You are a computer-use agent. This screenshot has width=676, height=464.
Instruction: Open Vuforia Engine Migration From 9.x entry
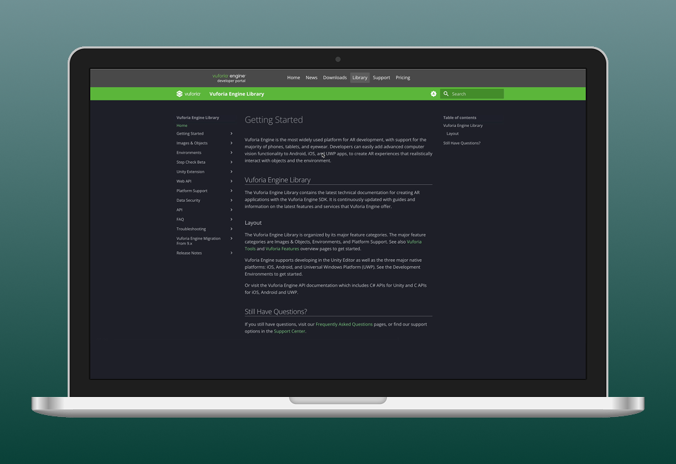pos(198,241)
